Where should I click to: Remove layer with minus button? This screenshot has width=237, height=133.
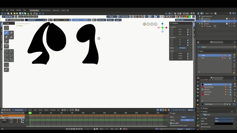(234, 57)
